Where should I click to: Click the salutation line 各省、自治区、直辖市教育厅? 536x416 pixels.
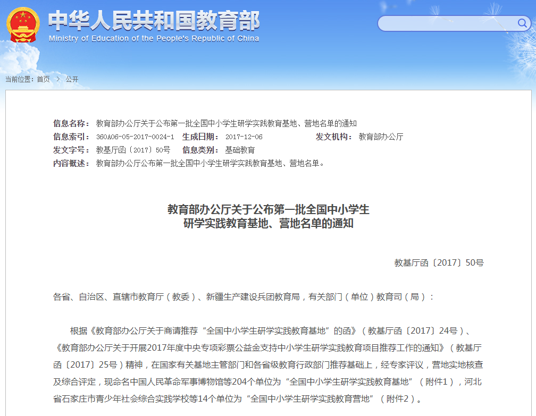coord(244,297)
